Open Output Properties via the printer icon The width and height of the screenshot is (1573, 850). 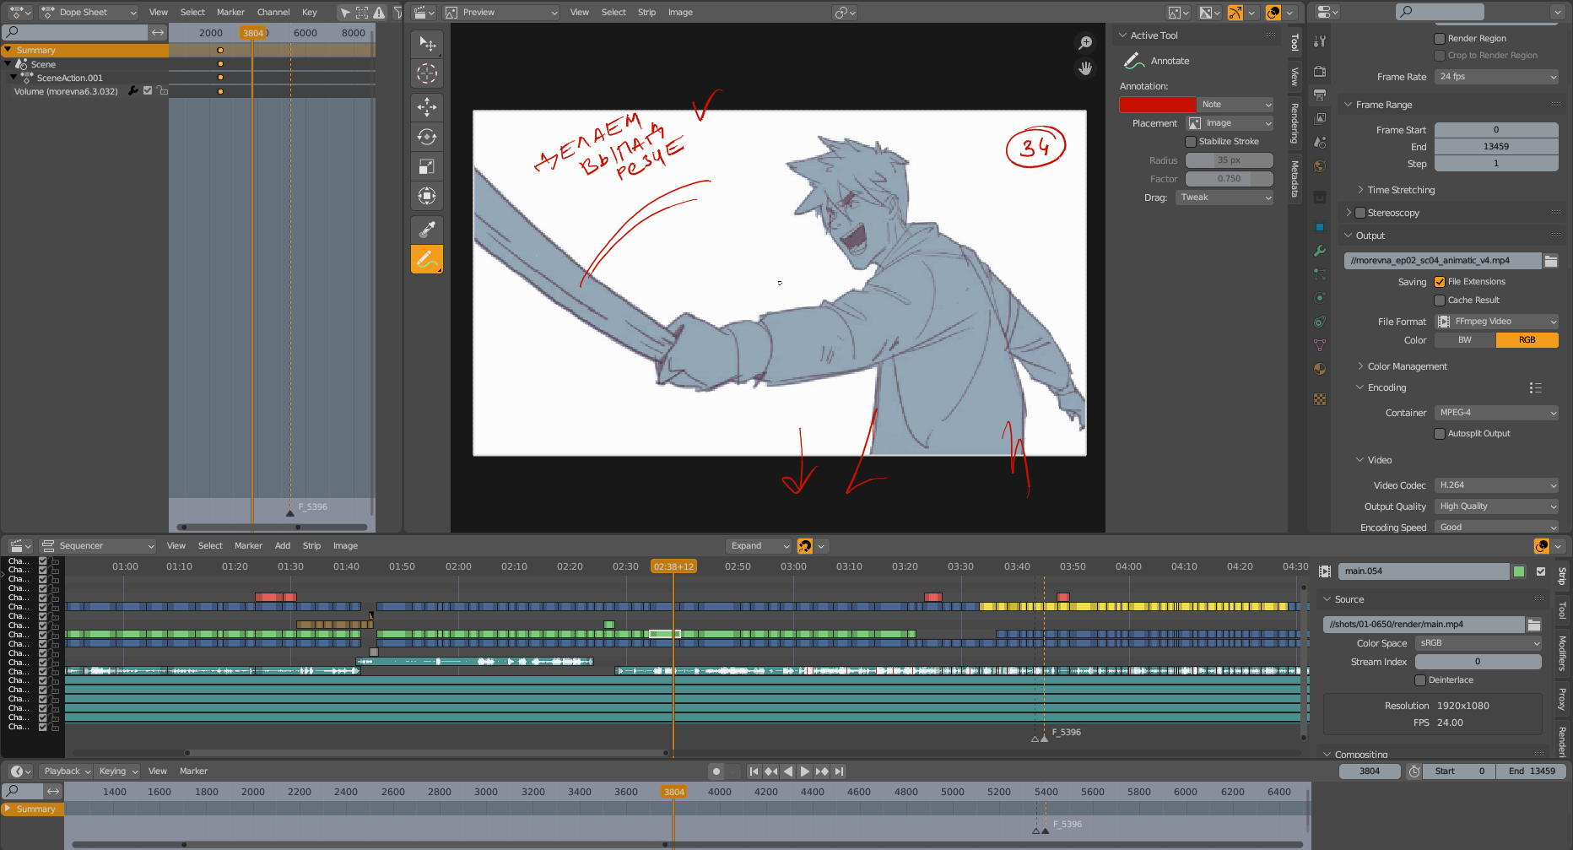1320,95
